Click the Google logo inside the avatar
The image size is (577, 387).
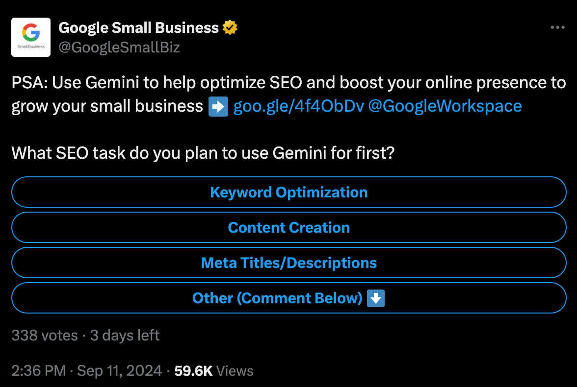tap(30, 33)
